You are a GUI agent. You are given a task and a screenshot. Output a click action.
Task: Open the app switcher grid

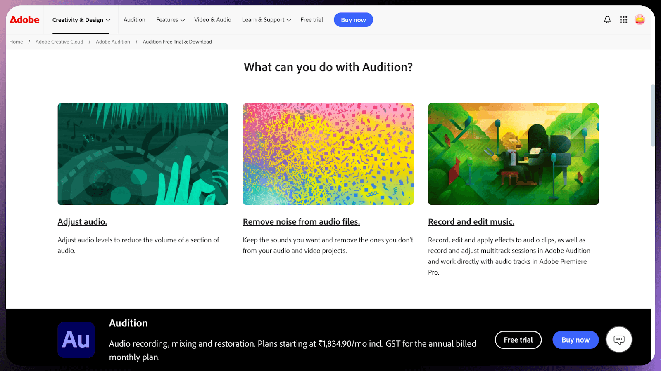tap(623, 20)
